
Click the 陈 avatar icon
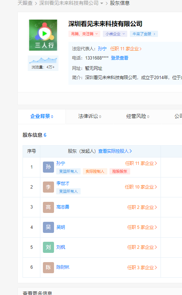(48, 268)
